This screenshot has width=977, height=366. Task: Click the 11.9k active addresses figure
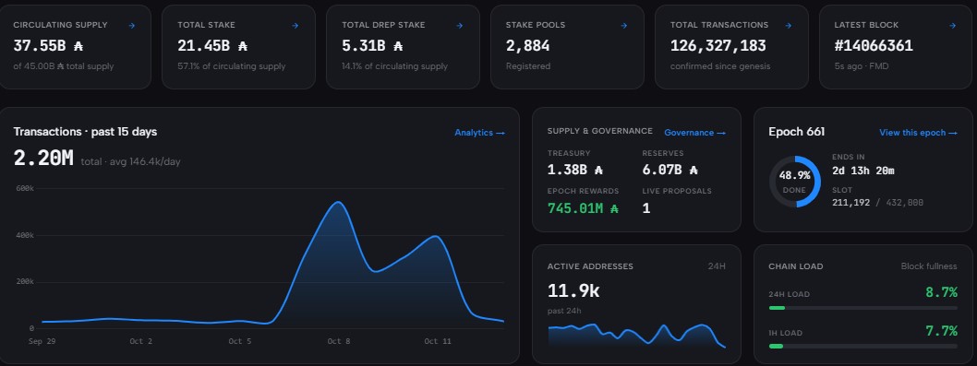573,290
